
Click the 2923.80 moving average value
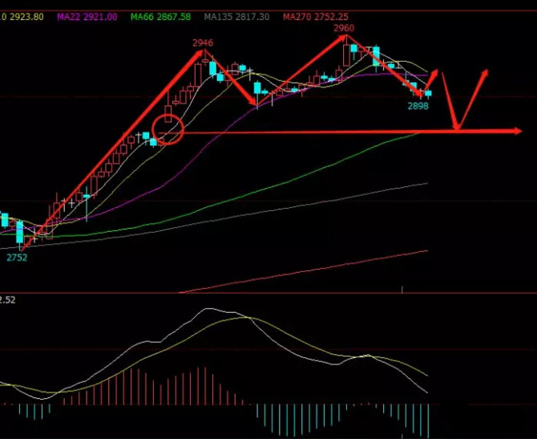point(26,17)
